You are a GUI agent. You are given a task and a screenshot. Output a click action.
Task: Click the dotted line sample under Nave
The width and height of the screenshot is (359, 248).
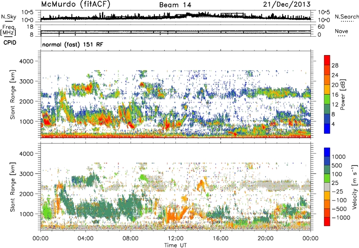342,36
